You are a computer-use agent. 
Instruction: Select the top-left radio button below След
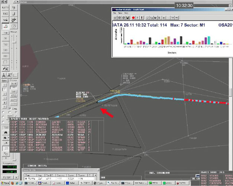click(3, 112)
